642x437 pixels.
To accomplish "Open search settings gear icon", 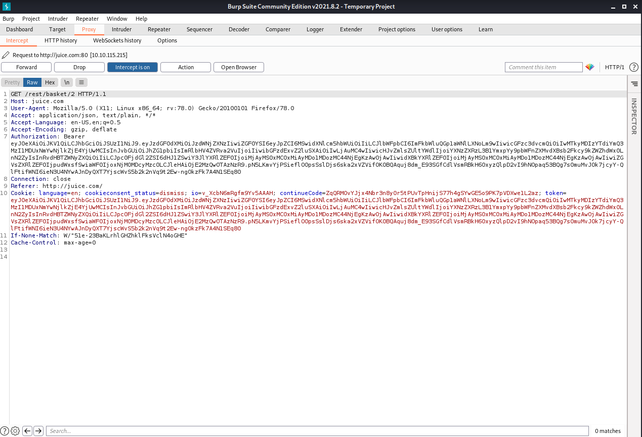I will tap(15, 431).
